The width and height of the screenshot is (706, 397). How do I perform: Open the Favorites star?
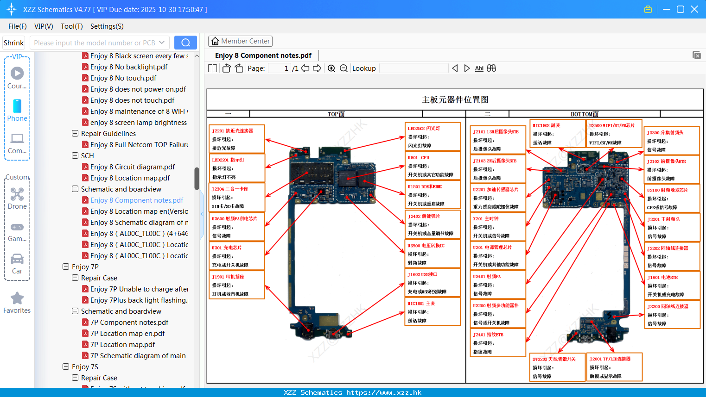pos(17,303)
